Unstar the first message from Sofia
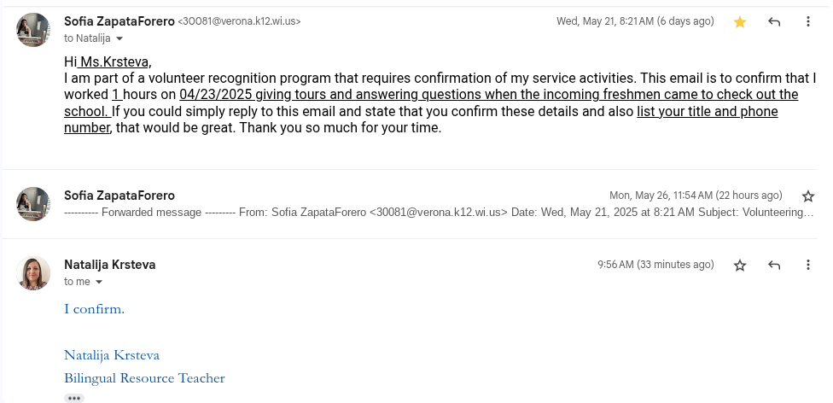This screenshot has width=833, height=403. [740, 22]
